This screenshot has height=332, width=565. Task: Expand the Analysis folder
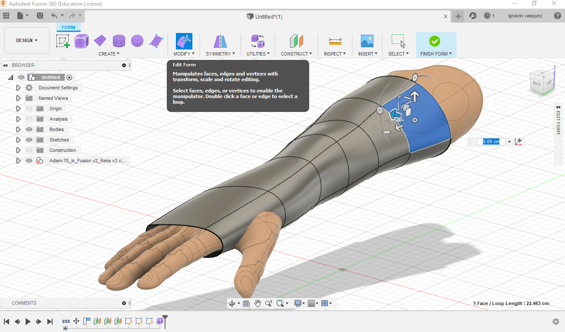(x=18, y=119)
